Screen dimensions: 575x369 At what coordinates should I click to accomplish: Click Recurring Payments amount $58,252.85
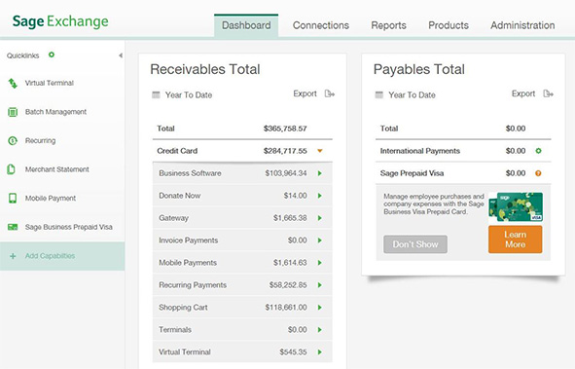288,285
